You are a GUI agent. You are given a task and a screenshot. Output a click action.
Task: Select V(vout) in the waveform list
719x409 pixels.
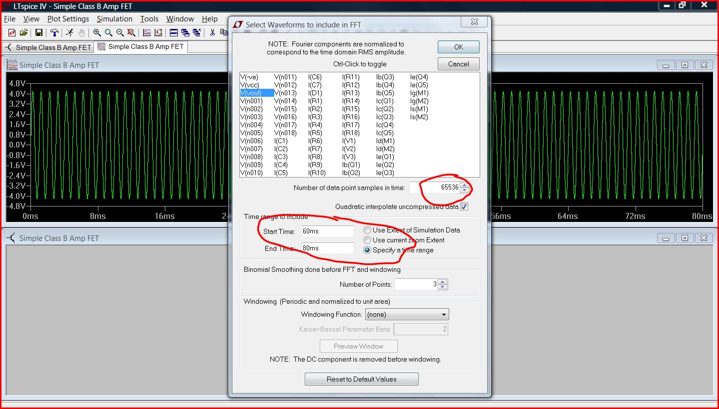[256, 93]
